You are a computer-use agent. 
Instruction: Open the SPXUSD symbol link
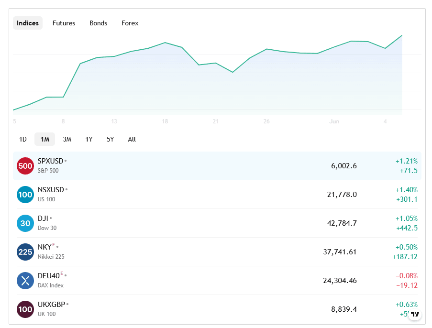pos(50,161)
